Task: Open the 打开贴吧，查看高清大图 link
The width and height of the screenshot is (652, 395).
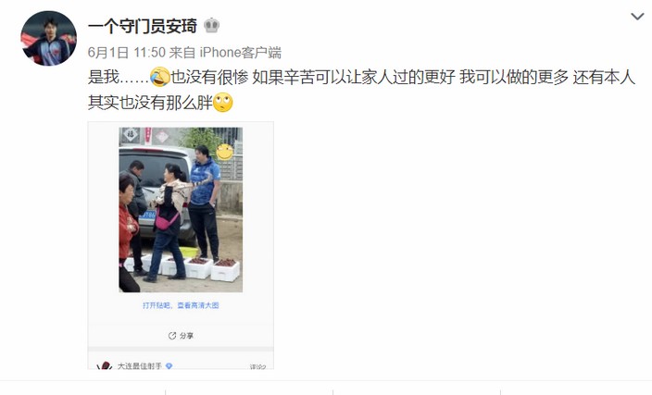Action: pyautogui.click(x=181, y=305)
